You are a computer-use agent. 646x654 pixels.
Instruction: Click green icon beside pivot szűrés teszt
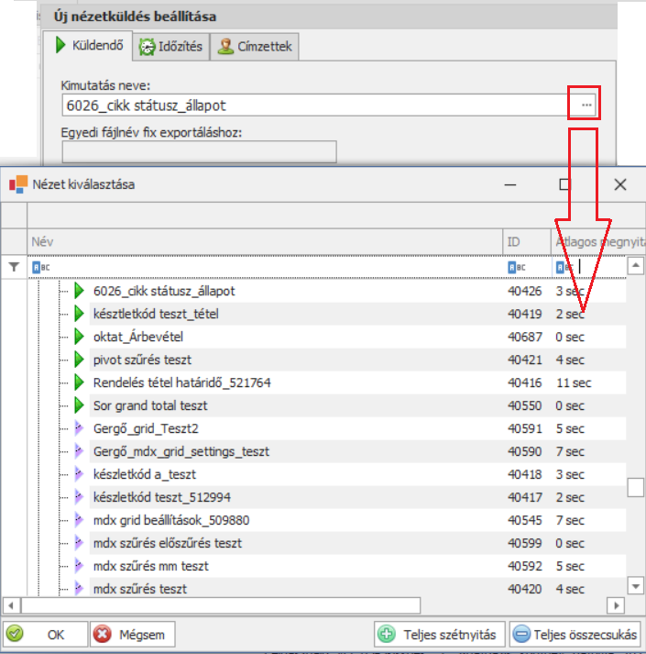click(x=79, y=360)
